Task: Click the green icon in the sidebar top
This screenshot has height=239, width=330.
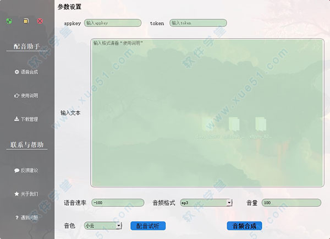Action: click(9, 21)
